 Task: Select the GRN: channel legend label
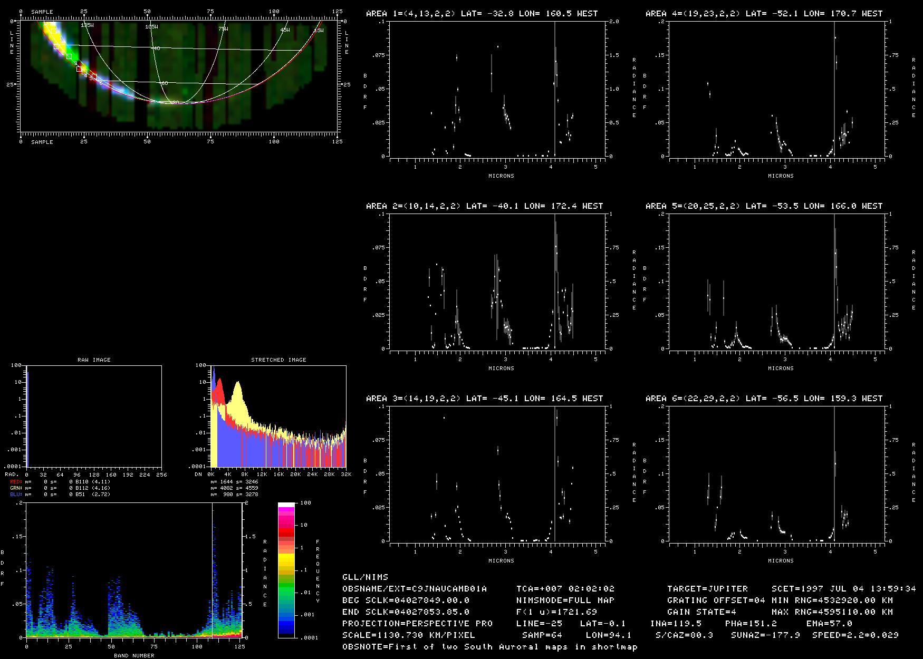coord(16,488)
